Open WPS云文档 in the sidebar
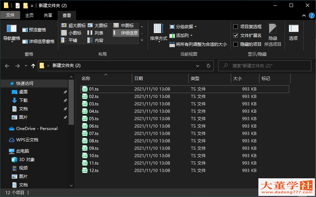This screenshot has height=197, width=316. (x=23, y=140)
